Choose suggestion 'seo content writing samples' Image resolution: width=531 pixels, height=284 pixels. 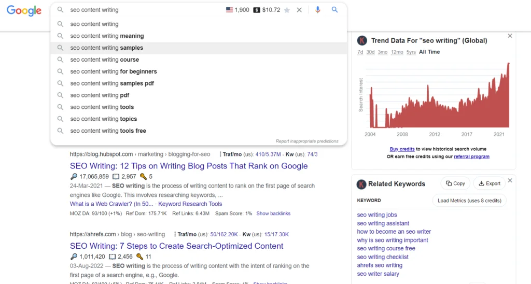click(199, 48)
